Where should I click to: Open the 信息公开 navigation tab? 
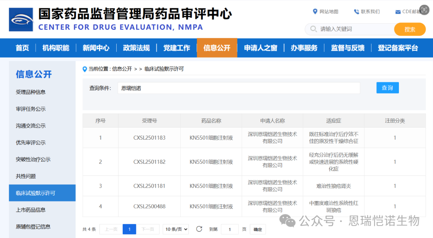(217, 48)
